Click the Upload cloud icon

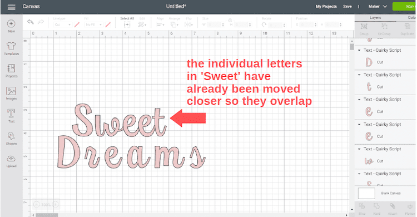coord(11,159)
